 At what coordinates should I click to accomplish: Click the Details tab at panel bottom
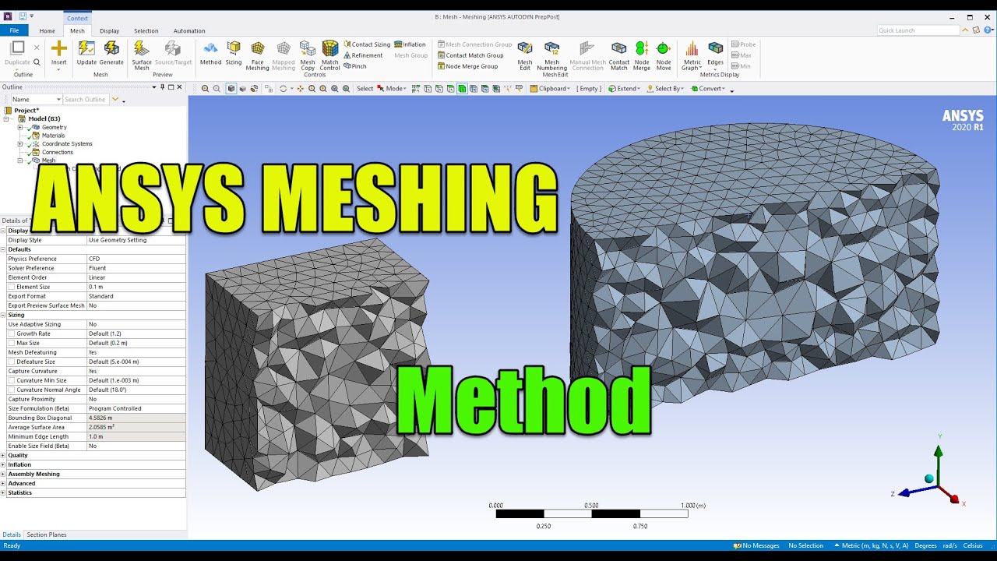[x=12, y=535]
